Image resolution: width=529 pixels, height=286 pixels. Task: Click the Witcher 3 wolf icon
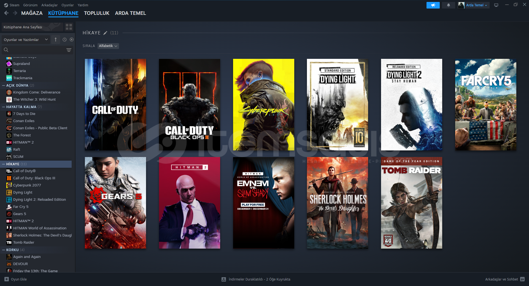pos(9,99)
